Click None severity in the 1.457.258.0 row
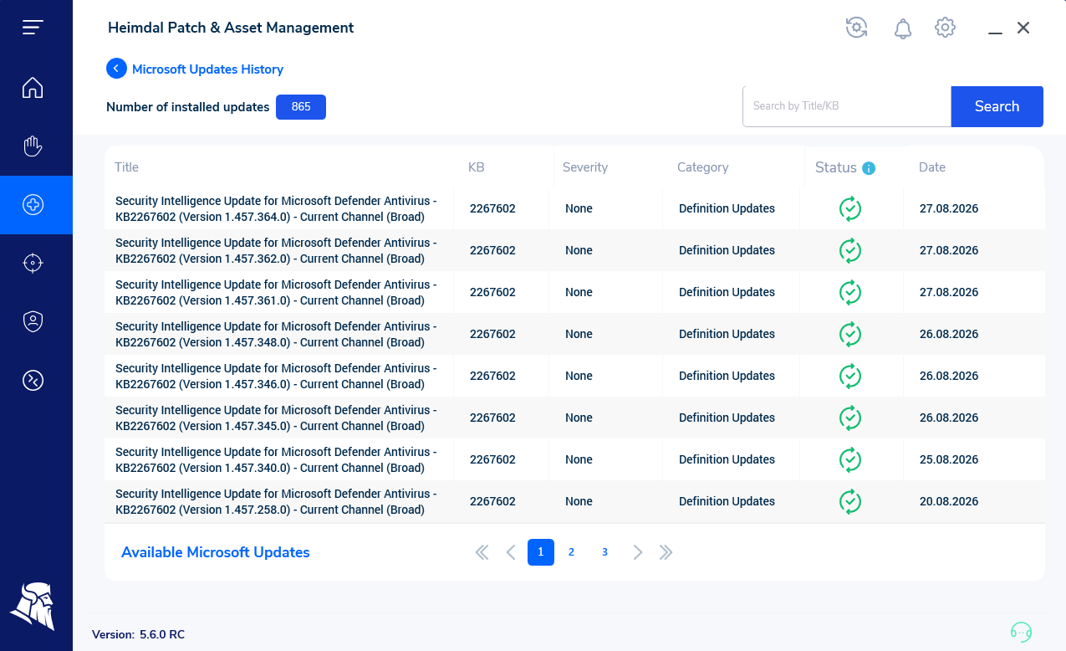1066x651 pixels. (579, 501)
